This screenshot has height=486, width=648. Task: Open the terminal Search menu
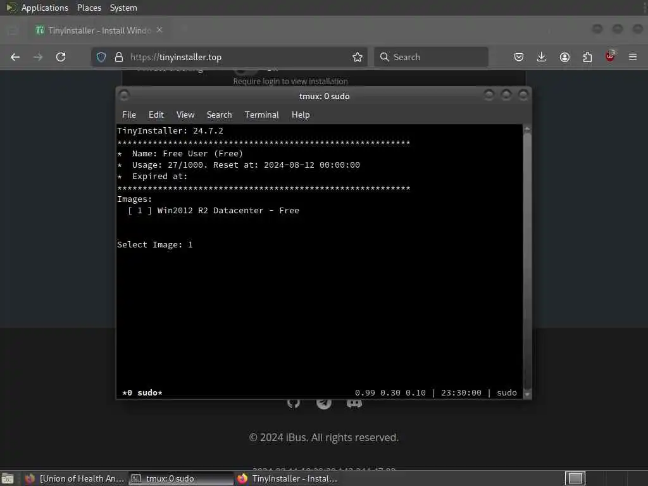click(x=219, y=115)
